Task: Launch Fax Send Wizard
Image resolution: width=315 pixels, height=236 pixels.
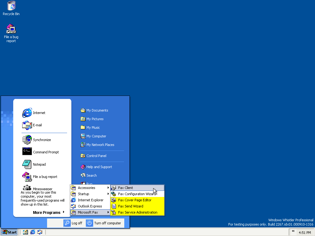Action: coord(138,206)
